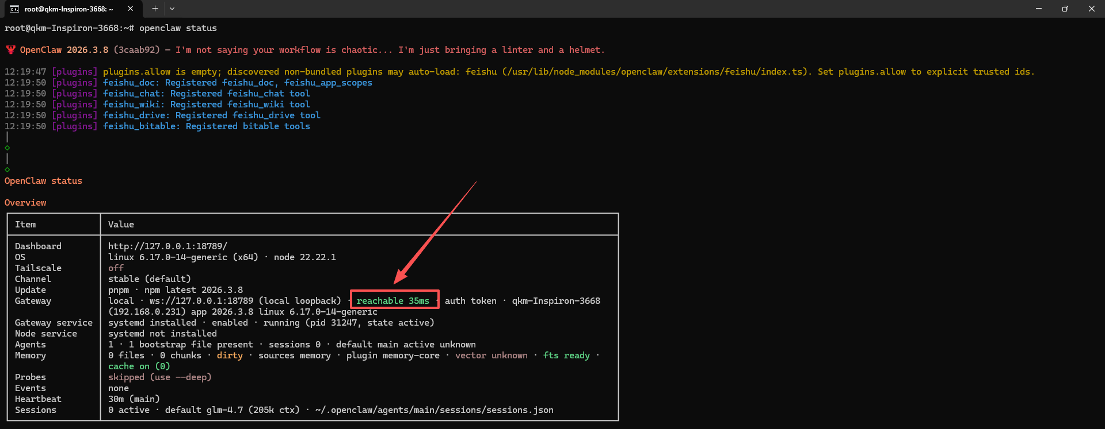Image resolution: width=1105 pixels, height=429 pixels.
Task: Click the 'fts ready' status
Action: (566, 355)
